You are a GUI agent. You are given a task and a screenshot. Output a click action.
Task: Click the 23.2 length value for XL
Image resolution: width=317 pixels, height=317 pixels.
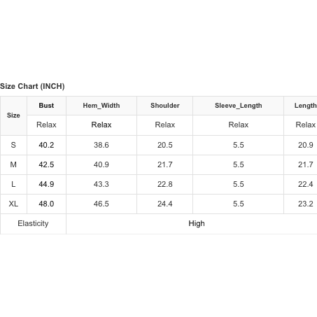(300, 204)
